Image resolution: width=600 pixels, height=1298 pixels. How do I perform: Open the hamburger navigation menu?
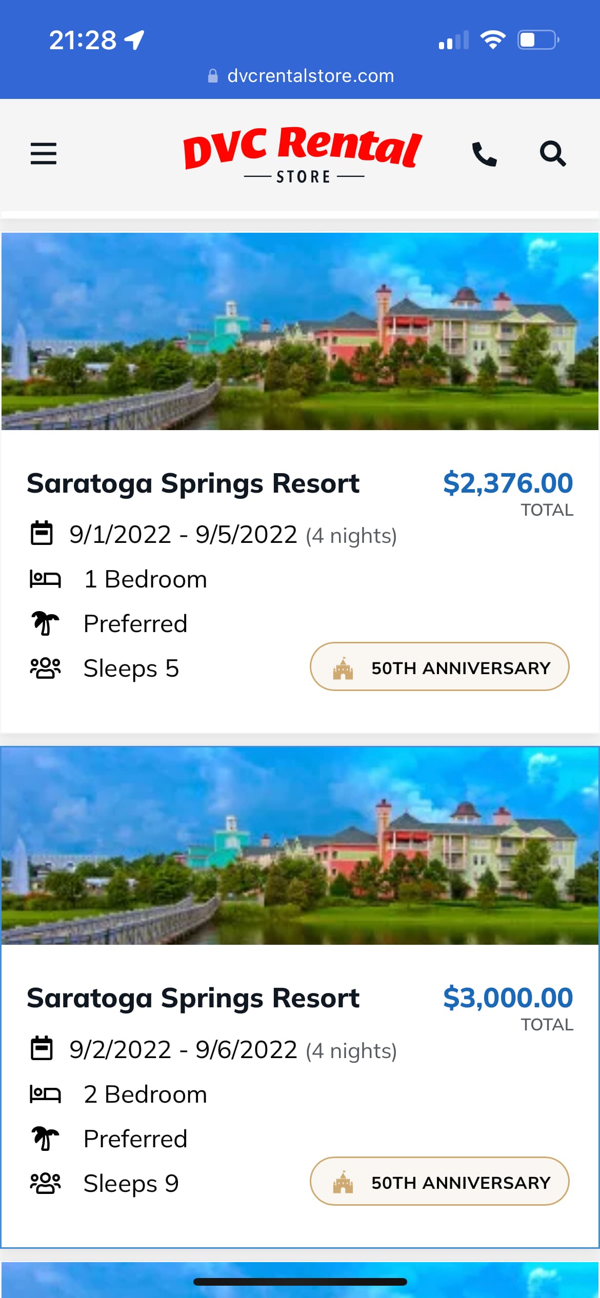44,153
